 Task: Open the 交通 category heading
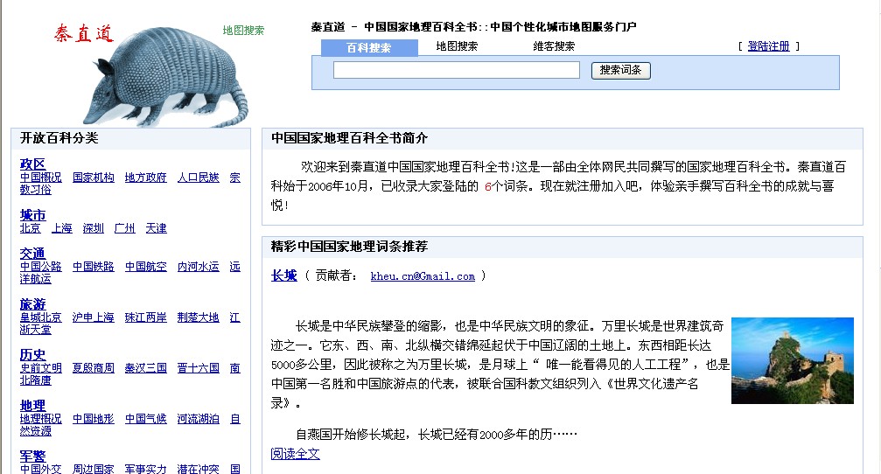tap(32, 254)
